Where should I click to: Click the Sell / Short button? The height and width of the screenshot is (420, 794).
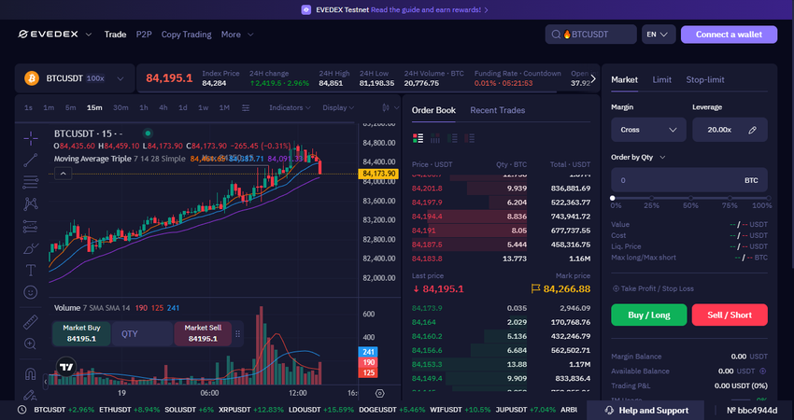coord(730,315)
